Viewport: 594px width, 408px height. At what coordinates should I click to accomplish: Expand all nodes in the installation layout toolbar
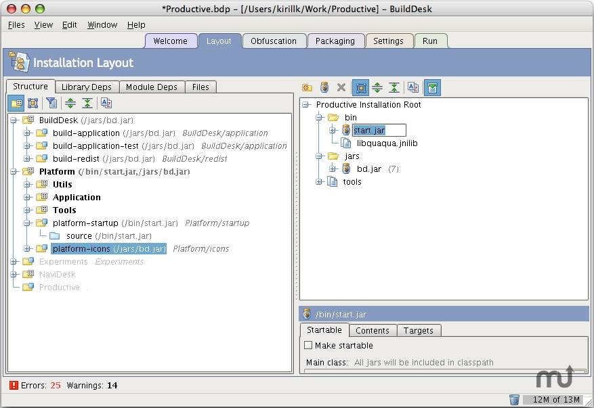(x=377, y=88)
